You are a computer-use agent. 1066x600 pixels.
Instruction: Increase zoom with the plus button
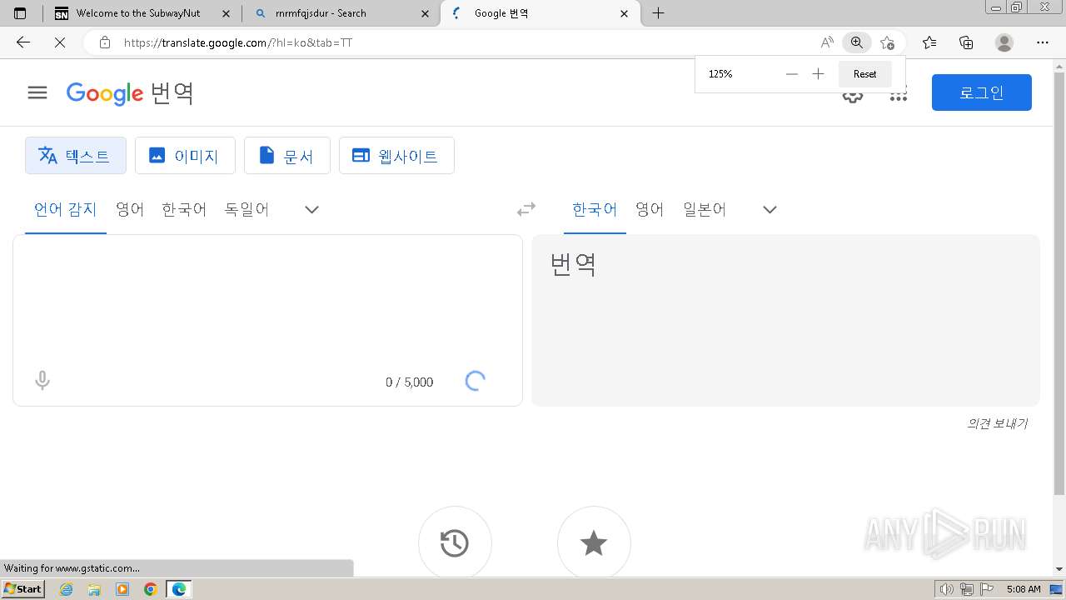[x=818, y=74]
